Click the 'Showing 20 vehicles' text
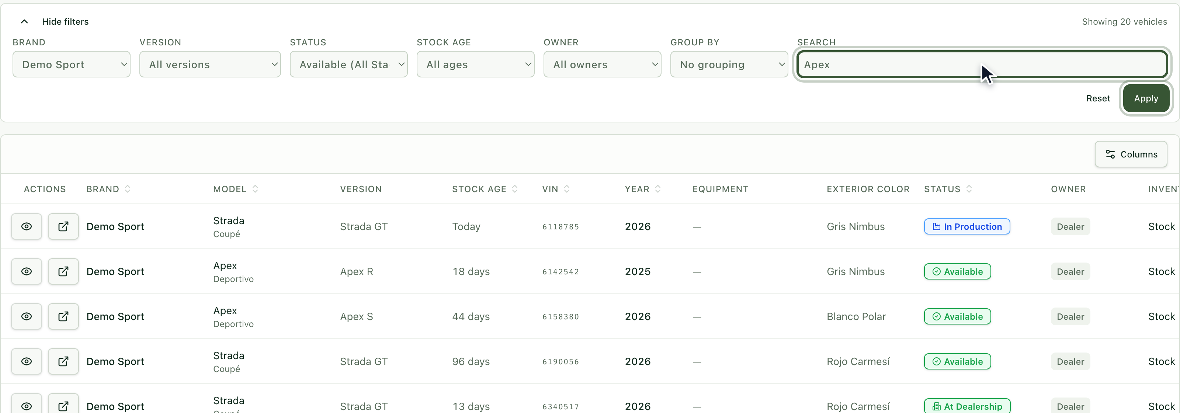 click(x=1124, y=21)
